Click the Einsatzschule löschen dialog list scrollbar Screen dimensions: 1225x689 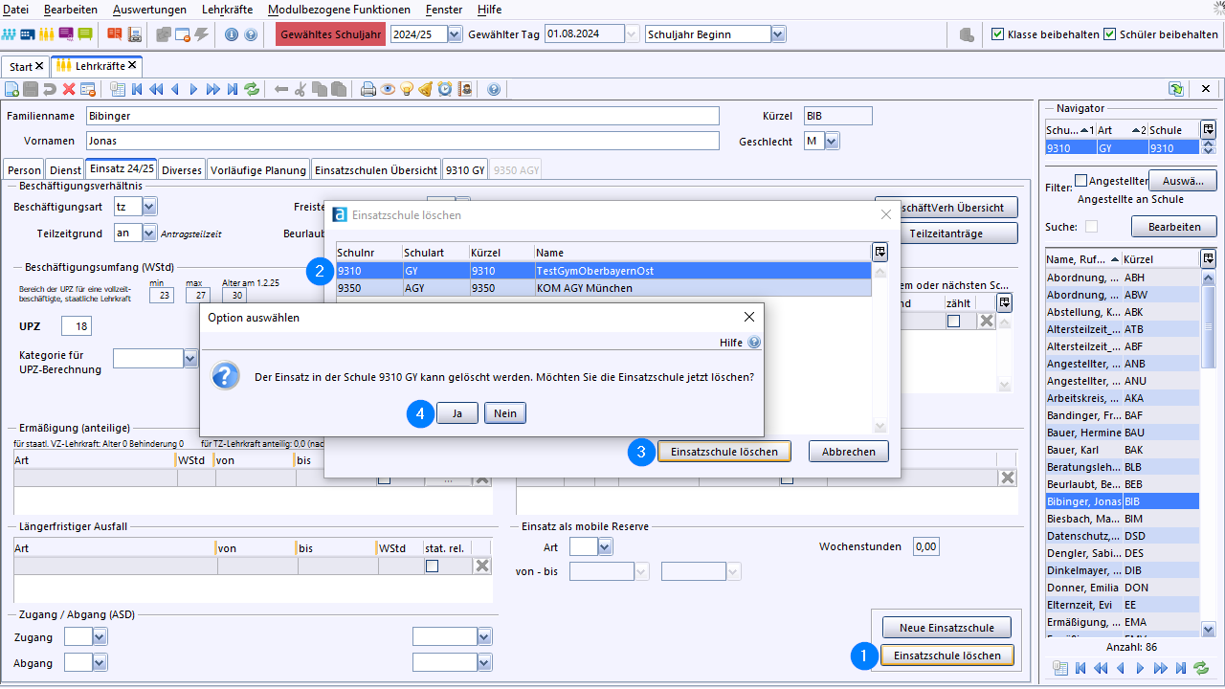click(880, 347)
